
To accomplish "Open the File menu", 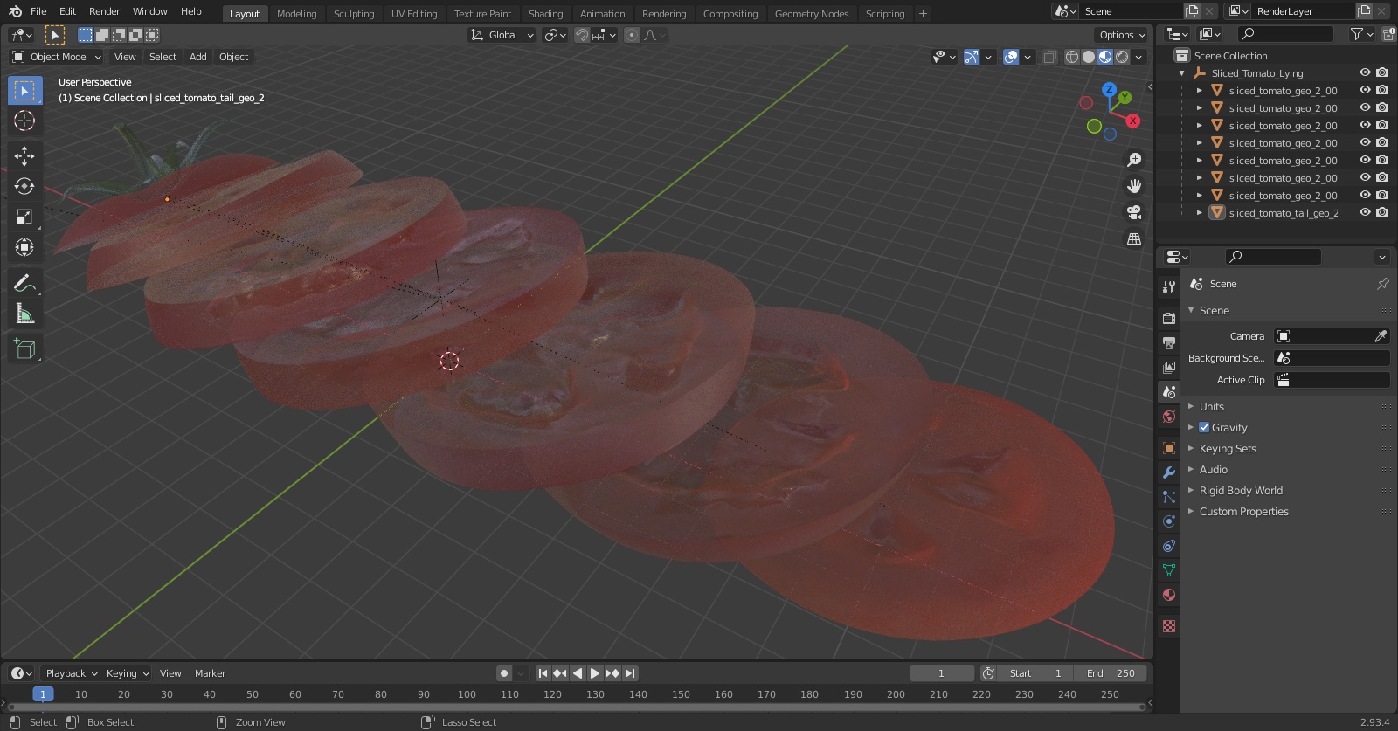I will tap(38, 11).
